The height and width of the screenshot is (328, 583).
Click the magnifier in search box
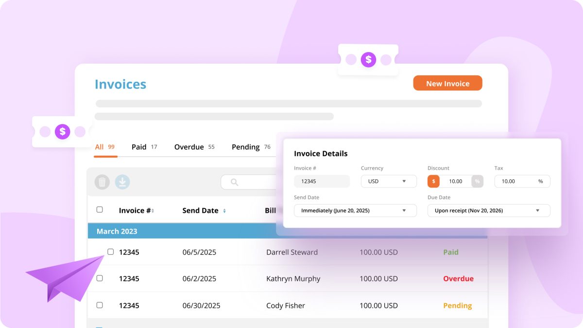[234, 182]
